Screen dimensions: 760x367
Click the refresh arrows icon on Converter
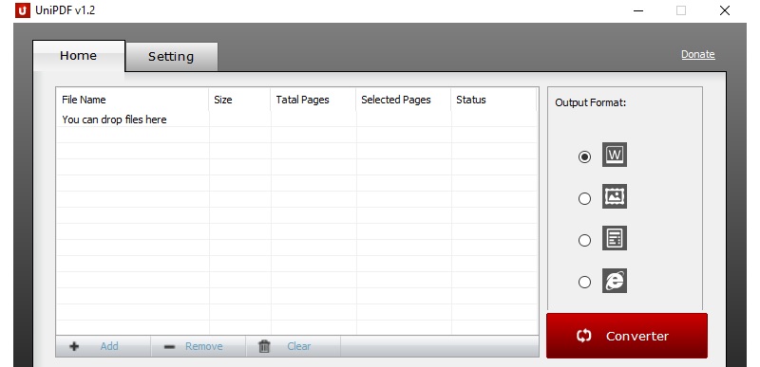click(584, 336)
